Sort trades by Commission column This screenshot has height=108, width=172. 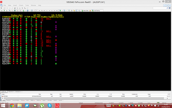tap(135, 94)
